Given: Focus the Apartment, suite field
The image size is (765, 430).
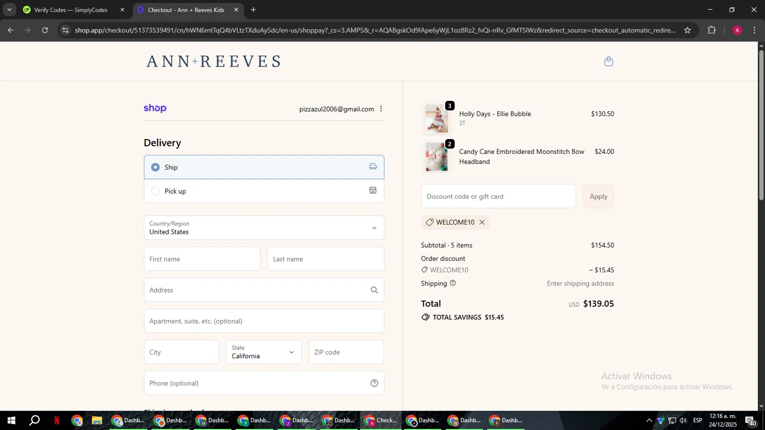Looking at the screenshot, I should point(264,321).
